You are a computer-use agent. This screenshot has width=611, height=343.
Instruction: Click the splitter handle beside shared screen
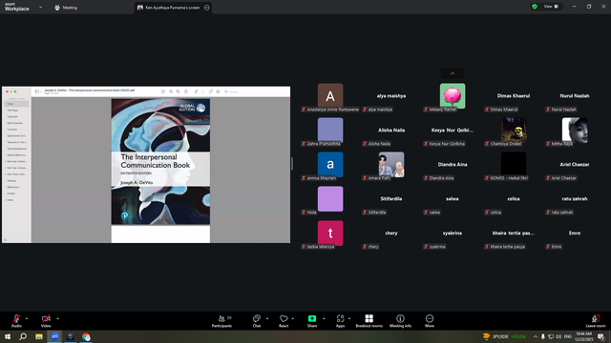[x=292, y=164]
